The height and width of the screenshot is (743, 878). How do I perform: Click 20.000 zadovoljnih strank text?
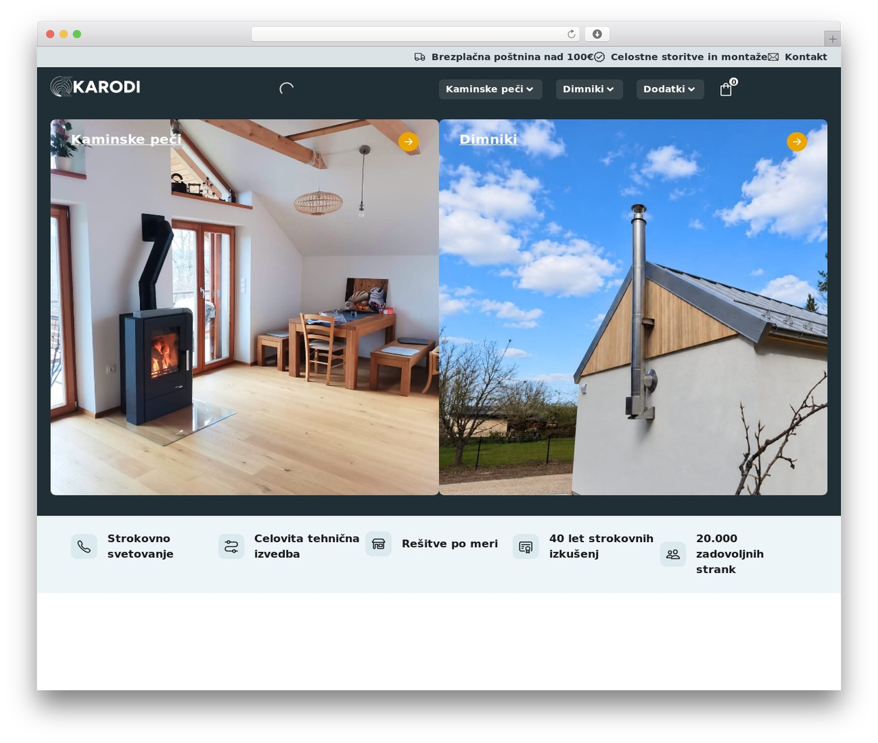[x=730, y=554]
